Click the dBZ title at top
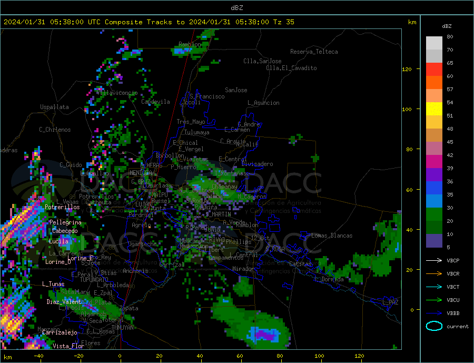474x363 pixels. 236,8
